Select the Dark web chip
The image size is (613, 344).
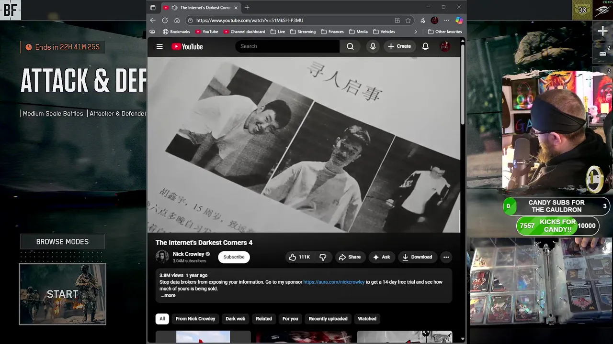coord(235,319)
